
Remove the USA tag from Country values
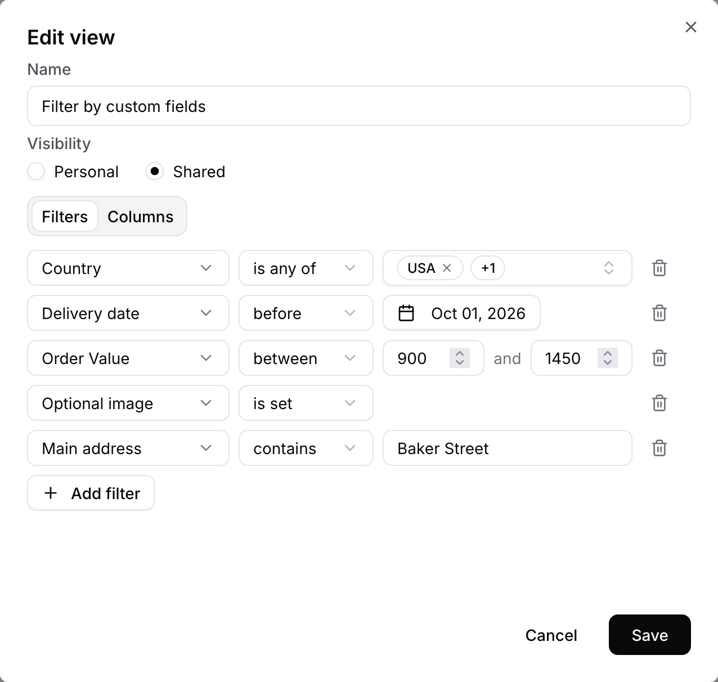click(x=447, y=268)
